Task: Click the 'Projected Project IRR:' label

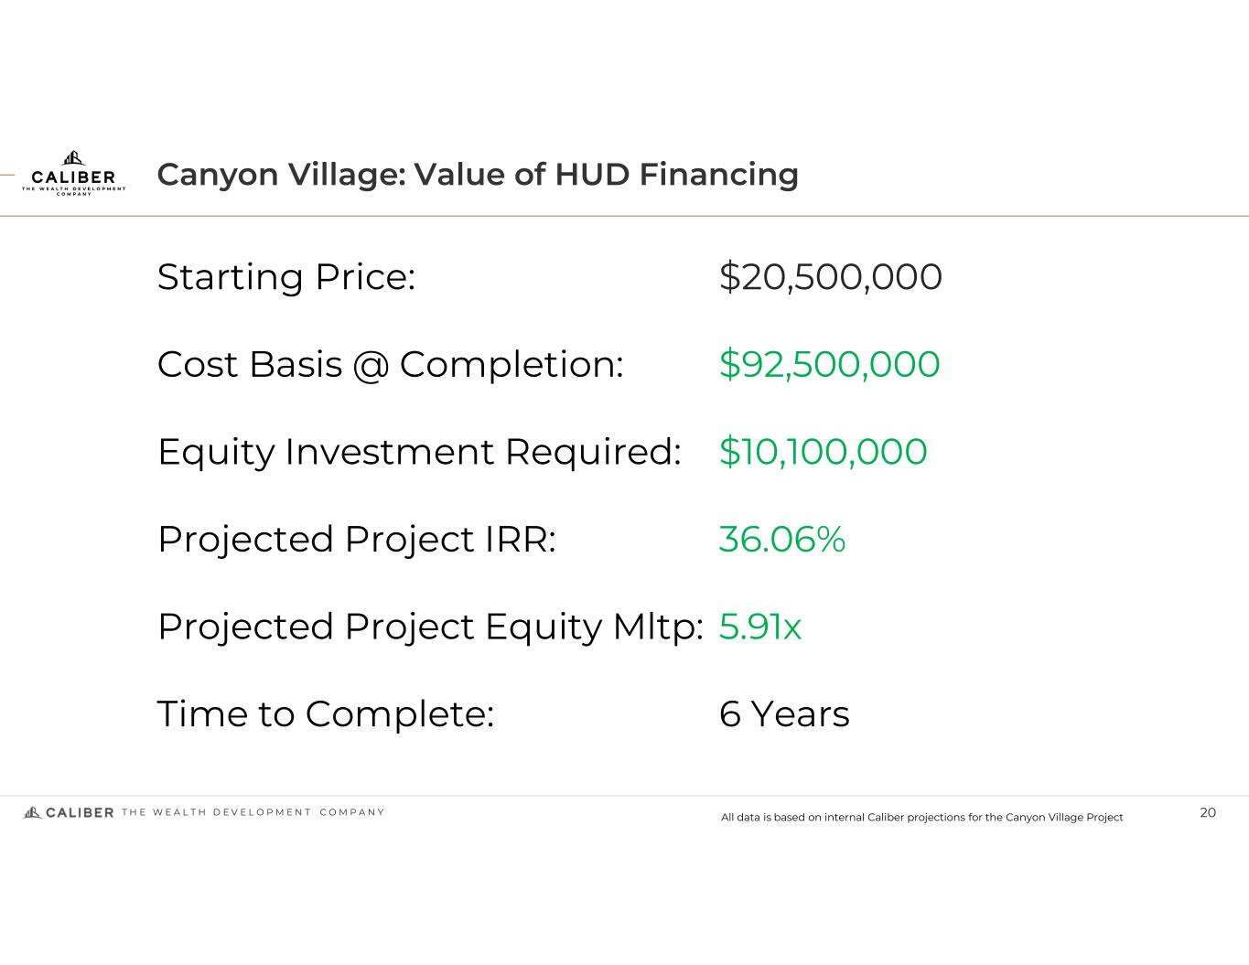Action: [x=357, y=539]
